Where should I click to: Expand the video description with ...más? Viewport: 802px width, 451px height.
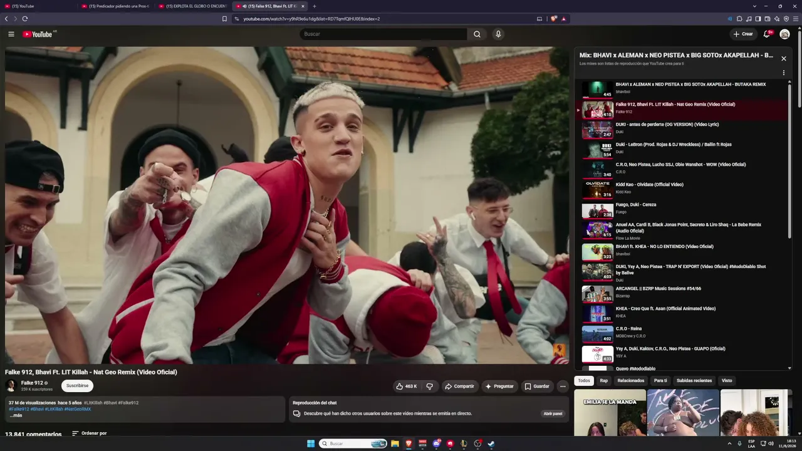point(16,415)
